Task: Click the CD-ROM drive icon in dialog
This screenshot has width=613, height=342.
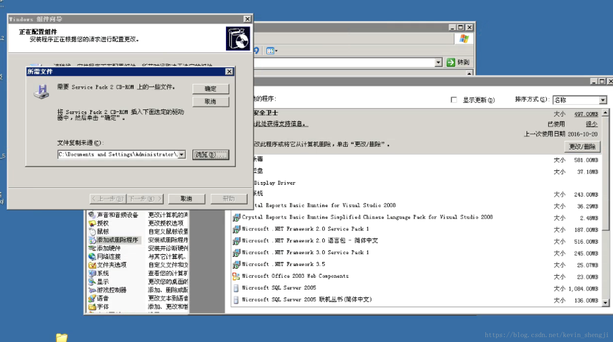Action: 42,91
